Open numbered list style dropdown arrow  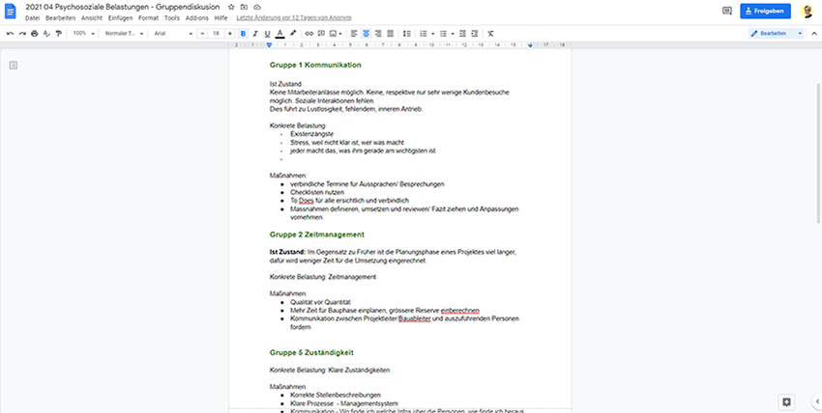pyautogui.click(x=433, y=34)
